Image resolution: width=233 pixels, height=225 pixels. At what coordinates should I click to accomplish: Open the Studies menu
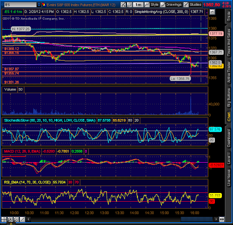193,5
